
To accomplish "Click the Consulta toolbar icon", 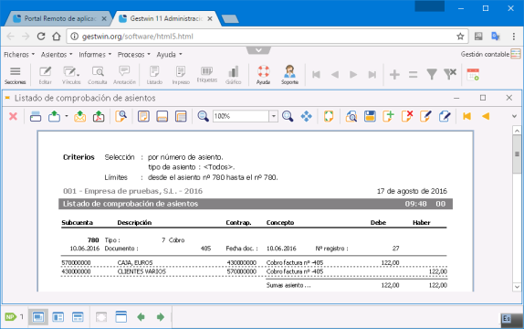I will coord(98,75).
